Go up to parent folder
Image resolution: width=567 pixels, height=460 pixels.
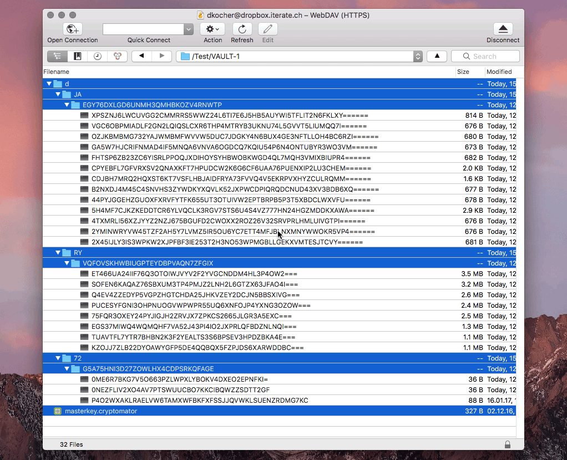(437, 56)
